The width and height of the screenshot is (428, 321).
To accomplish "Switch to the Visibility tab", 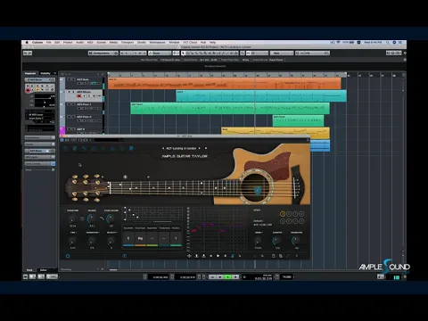I will pyautogui.click(x=45, y=73).
